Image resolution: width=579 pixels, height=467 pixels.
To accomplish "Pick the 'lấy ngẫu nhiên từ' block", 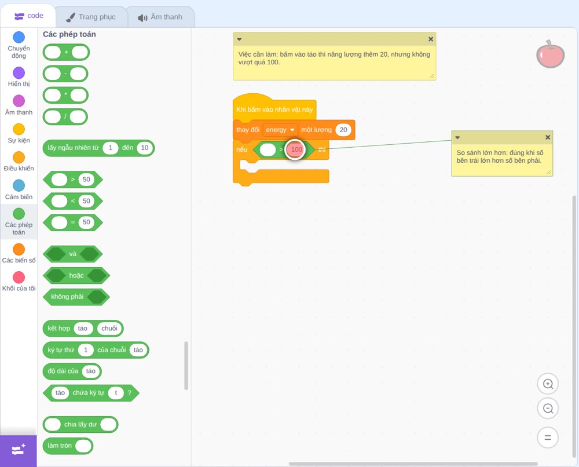I will 98,148.
